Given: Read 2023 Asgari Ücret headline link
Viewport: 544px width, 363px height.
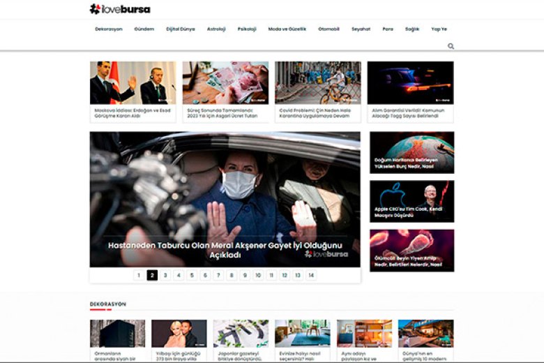Looking at the screenshot, I should [222, 113].
